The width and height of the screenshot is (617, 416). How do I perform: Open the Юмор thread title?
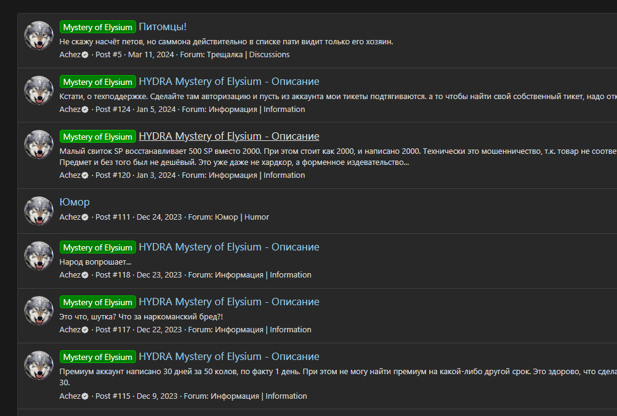pyautogui.click(x=75, y=202)
